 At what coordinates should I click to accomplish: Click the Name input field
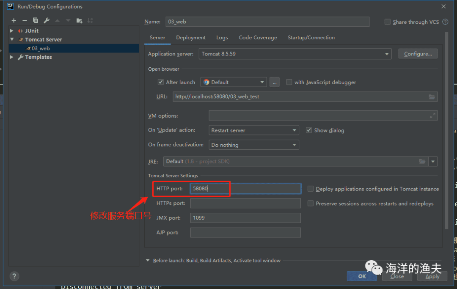[267, 22]
